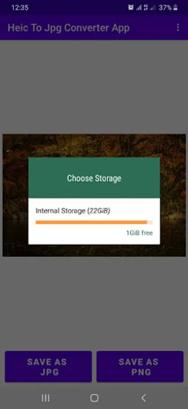The height and width of the screenshot is (409, 188).
Task: Select Internal Storage (22GiB) option
Action: [x=94, y=221]
